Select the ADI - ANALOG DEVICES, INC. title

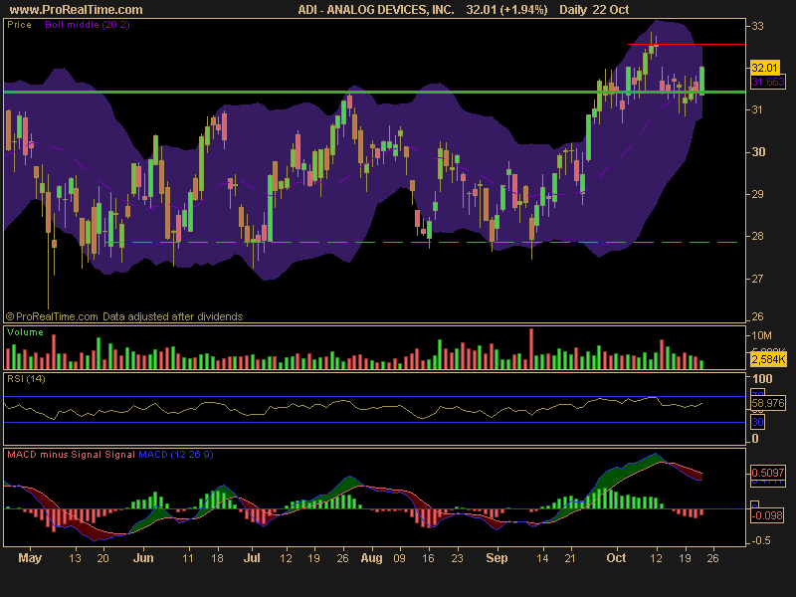[376, 10]
